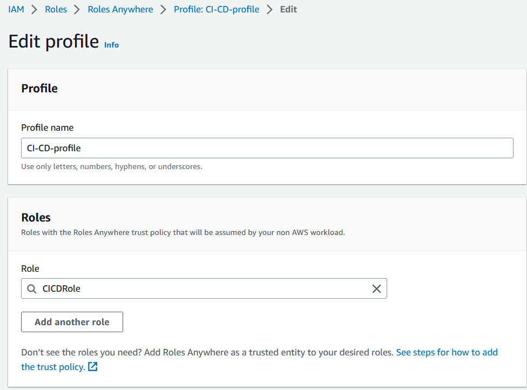Focus the Role search input showing CICDRole
Image resolution: width=527 pixels, height=390 pixels.
[x=162, y=288]
